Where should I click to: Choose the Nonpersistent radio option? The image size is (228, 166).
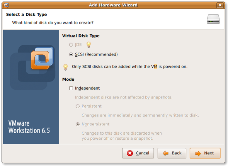click(78, 124)
